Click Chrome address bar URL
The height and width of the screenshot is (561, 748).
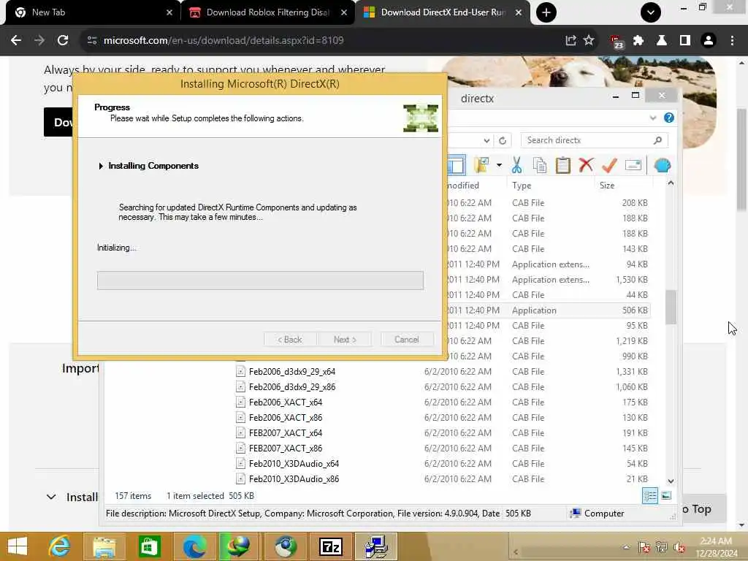coord(224,41)
